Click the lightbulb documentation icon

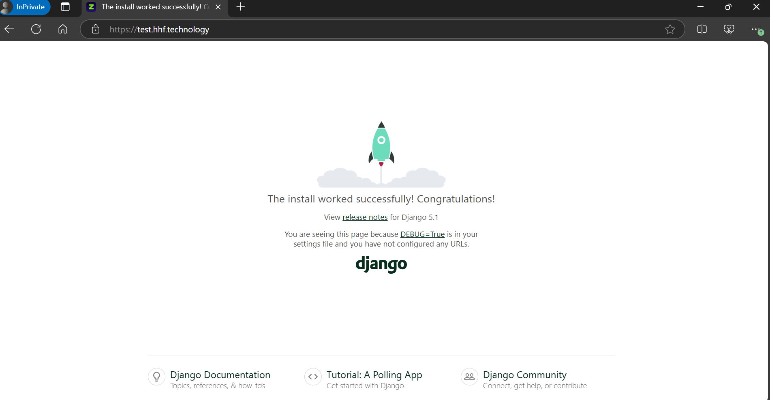156,377
